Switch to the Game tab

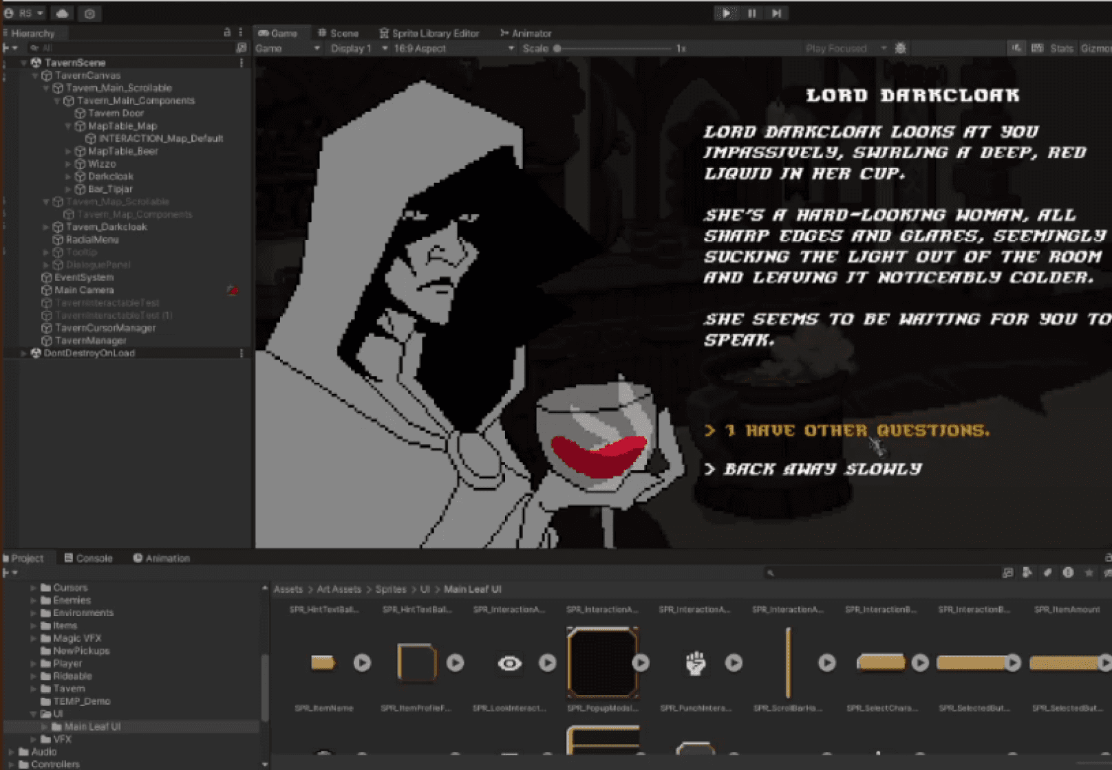coord(277,33)
